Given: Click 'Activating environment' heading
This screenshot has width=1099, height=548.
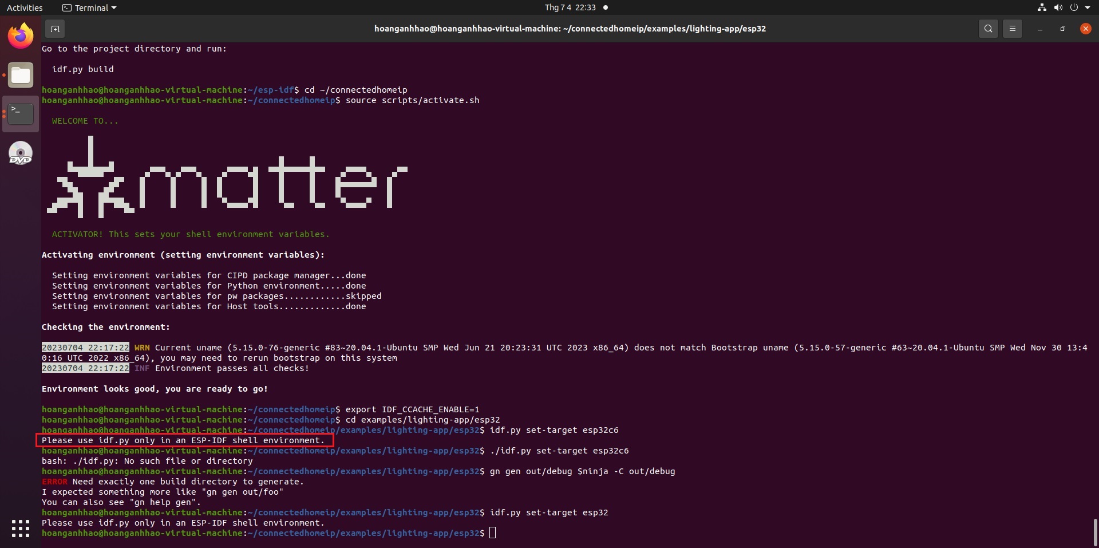Looking at the screenshot, I should (x=183, y=255).
